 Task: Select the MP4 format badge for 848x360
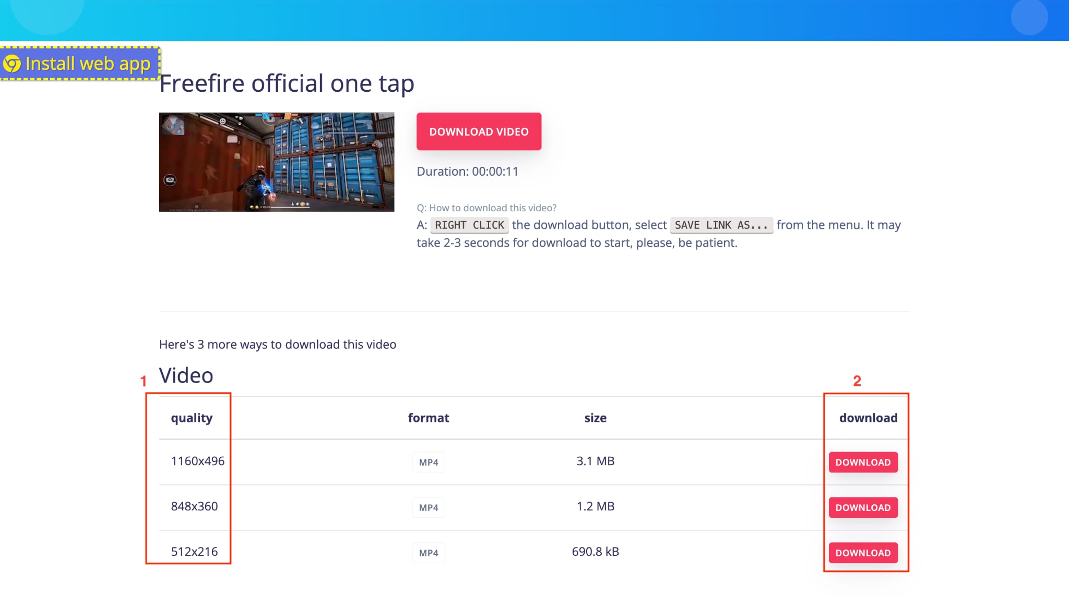(428, 507)
